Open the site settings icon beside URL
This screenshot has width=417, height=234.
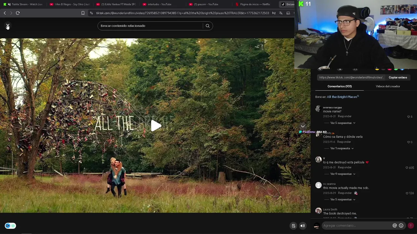91,13
